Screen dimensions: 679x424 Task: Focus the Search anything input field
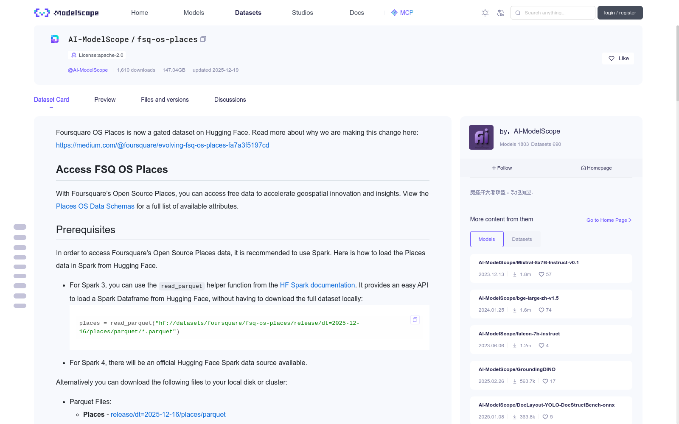[x=553, y=13]
